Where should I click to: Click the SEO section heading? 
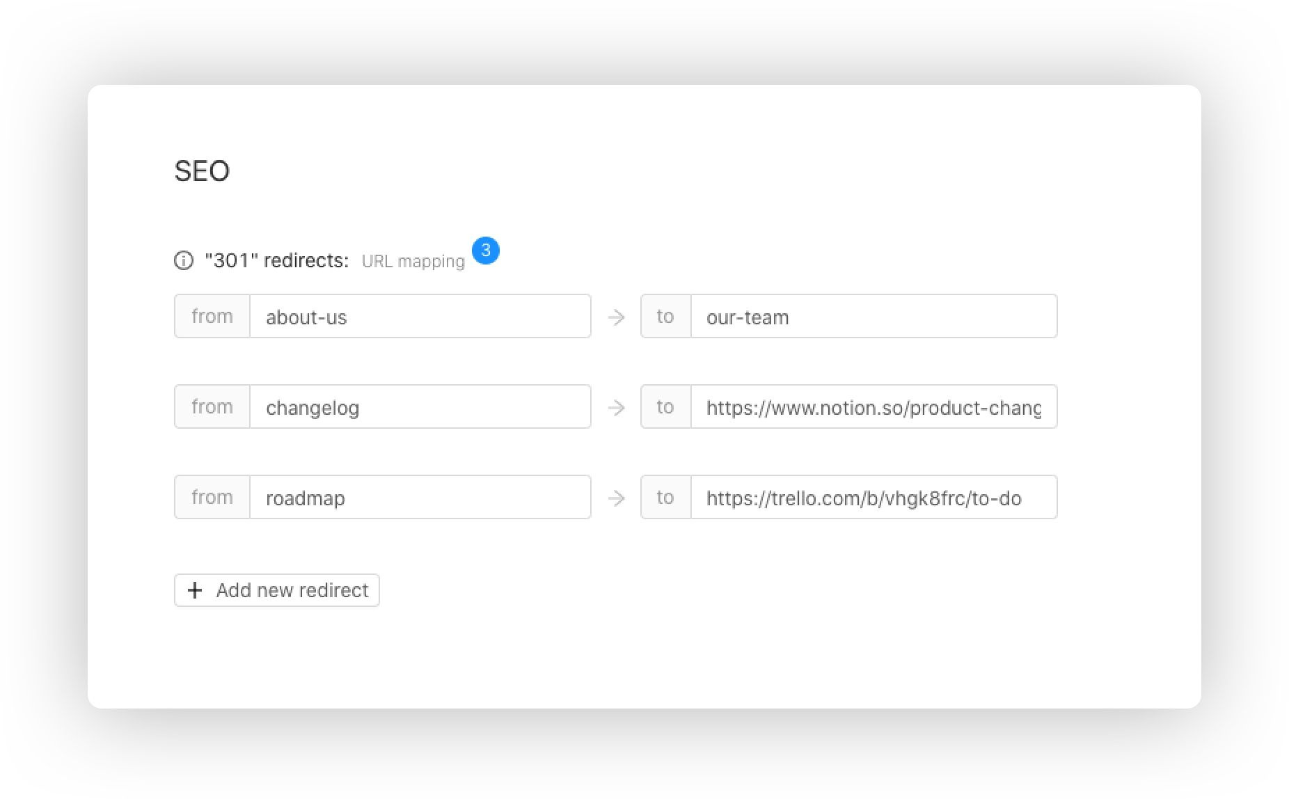pyautogui.click(x=202, y=171)
